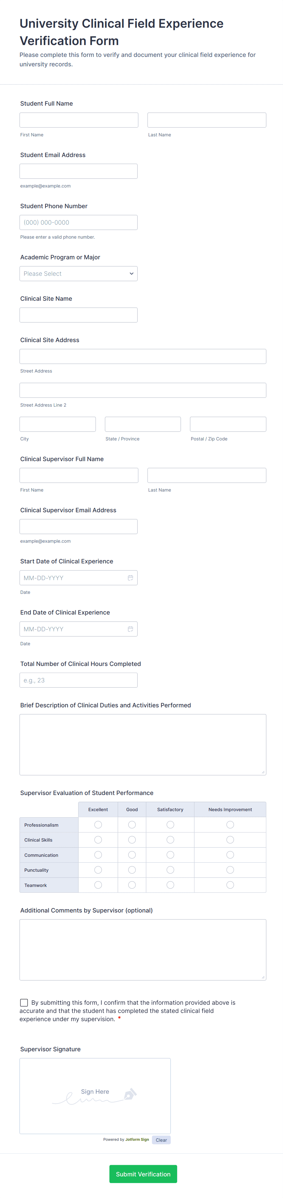This screenshot has width=283, height=1198.
Task: Rate Clinical Skills as Good
Action: [132, 840]
